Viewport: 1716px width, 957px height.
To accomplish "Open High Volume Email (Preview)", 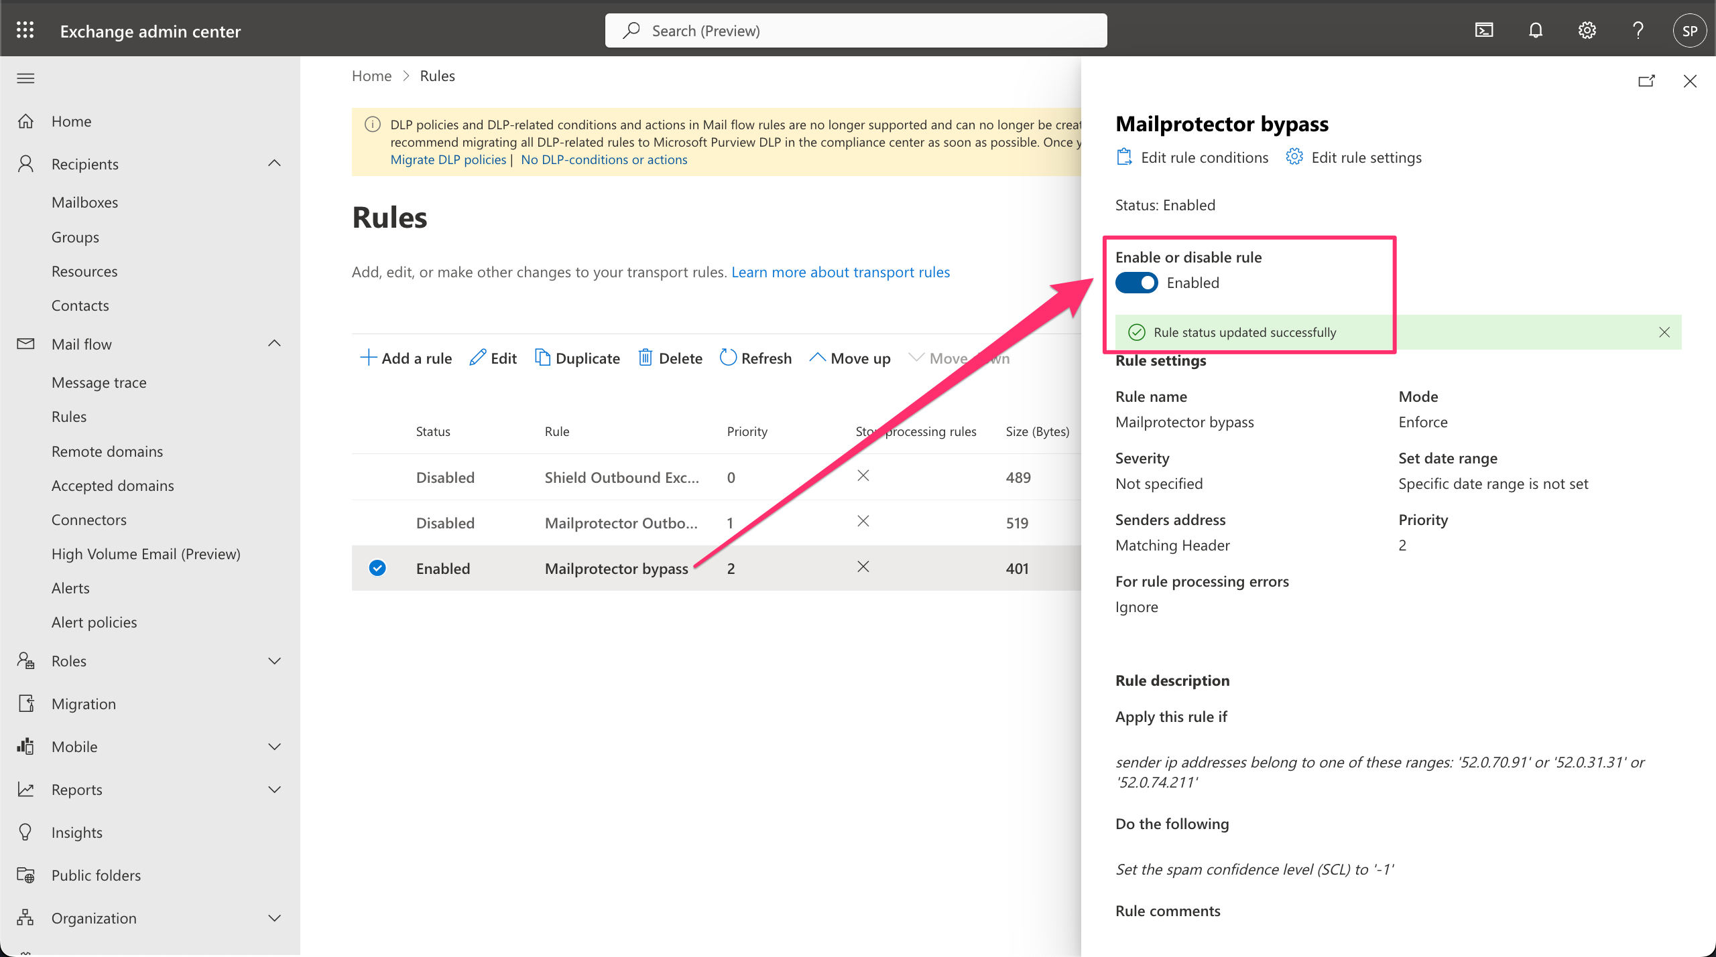I will coord(145,554).
